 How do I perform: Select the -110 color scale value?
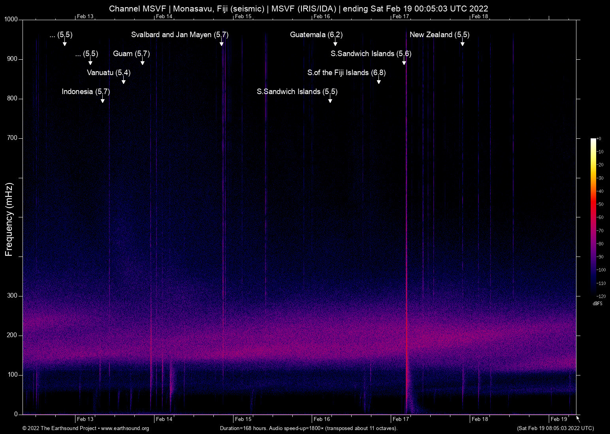pos(601,283)
